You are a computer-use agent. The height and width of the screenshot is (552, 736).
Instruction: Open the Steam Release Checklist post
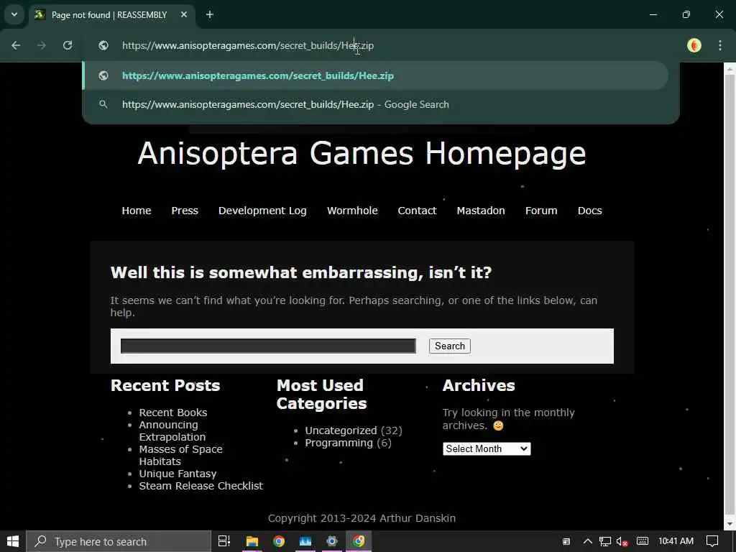tap(201, 486)
